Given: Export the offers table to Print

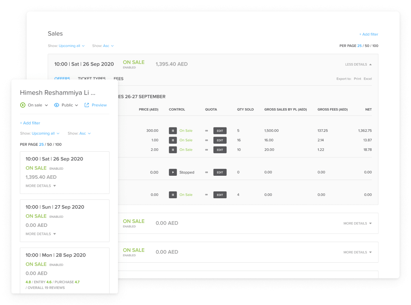Looking at the screenshot, I should coord(357,79).
